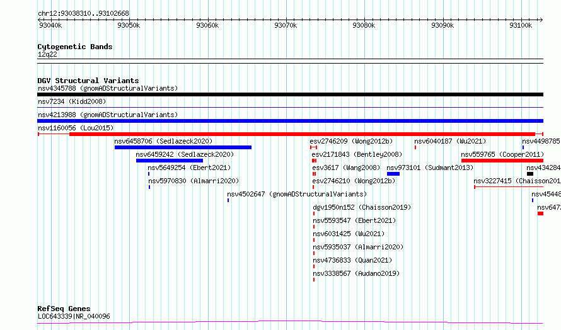Click nsv3338567 (Audano2019) label
This screenshot has width=561, height=330.
[x=356, y=273]
